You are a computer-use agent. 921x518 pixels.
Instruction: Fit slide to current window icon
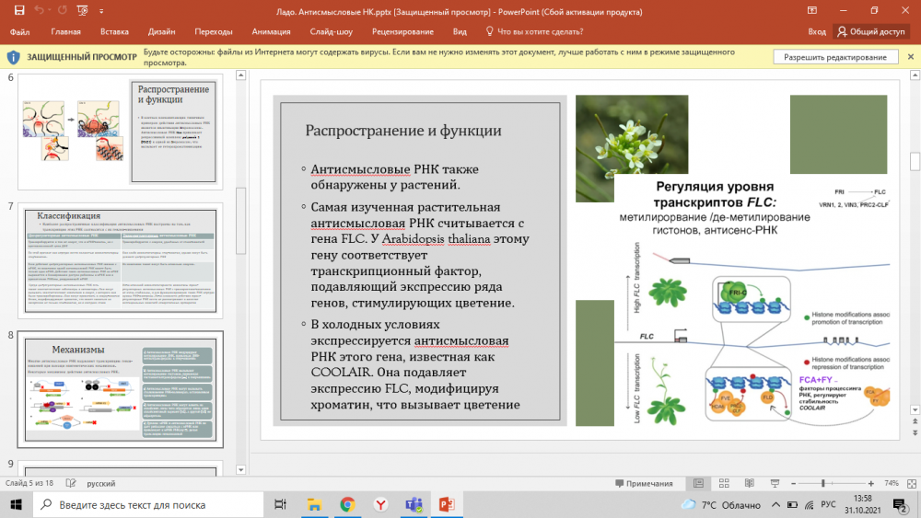point(910,483)
